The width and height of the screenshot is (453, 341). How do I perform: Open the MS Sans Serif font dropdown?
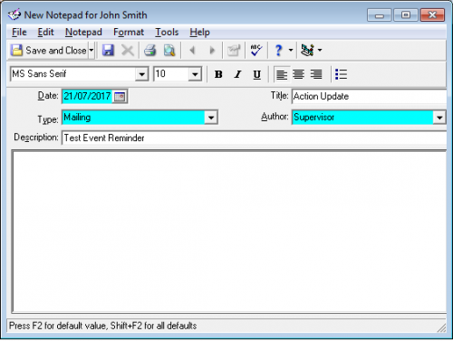(x=141, y=74)
